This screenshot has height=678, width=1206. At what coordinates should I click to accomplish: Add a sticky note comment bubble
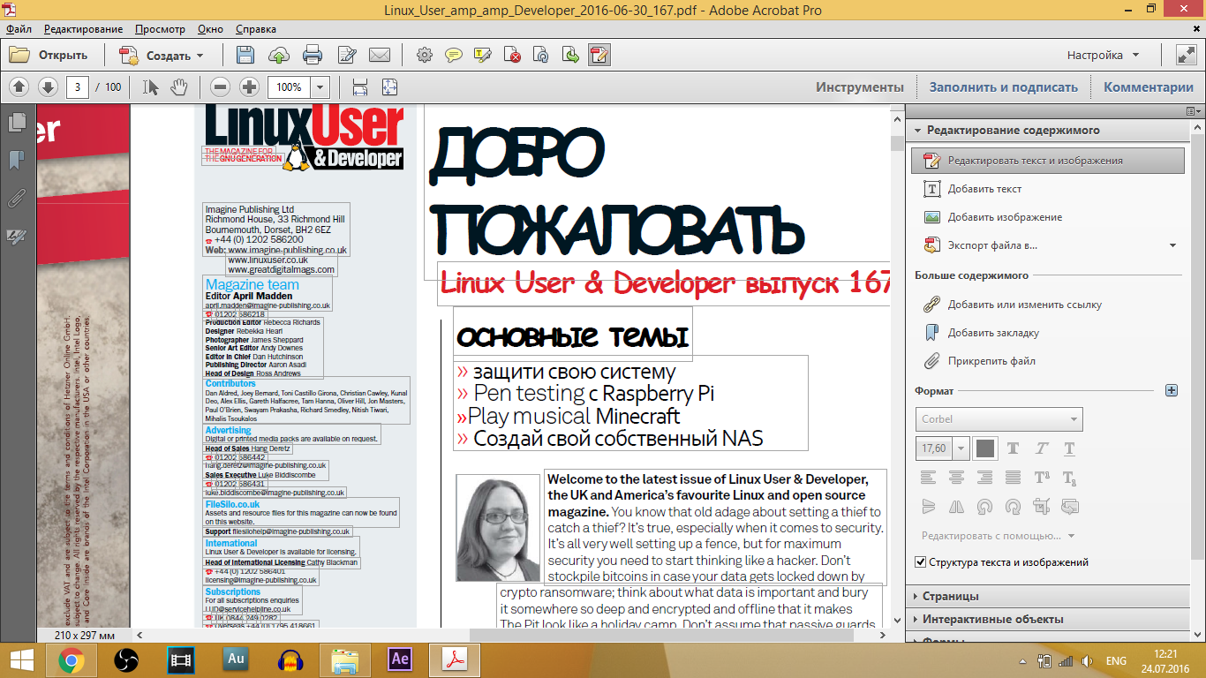[453, 55]
